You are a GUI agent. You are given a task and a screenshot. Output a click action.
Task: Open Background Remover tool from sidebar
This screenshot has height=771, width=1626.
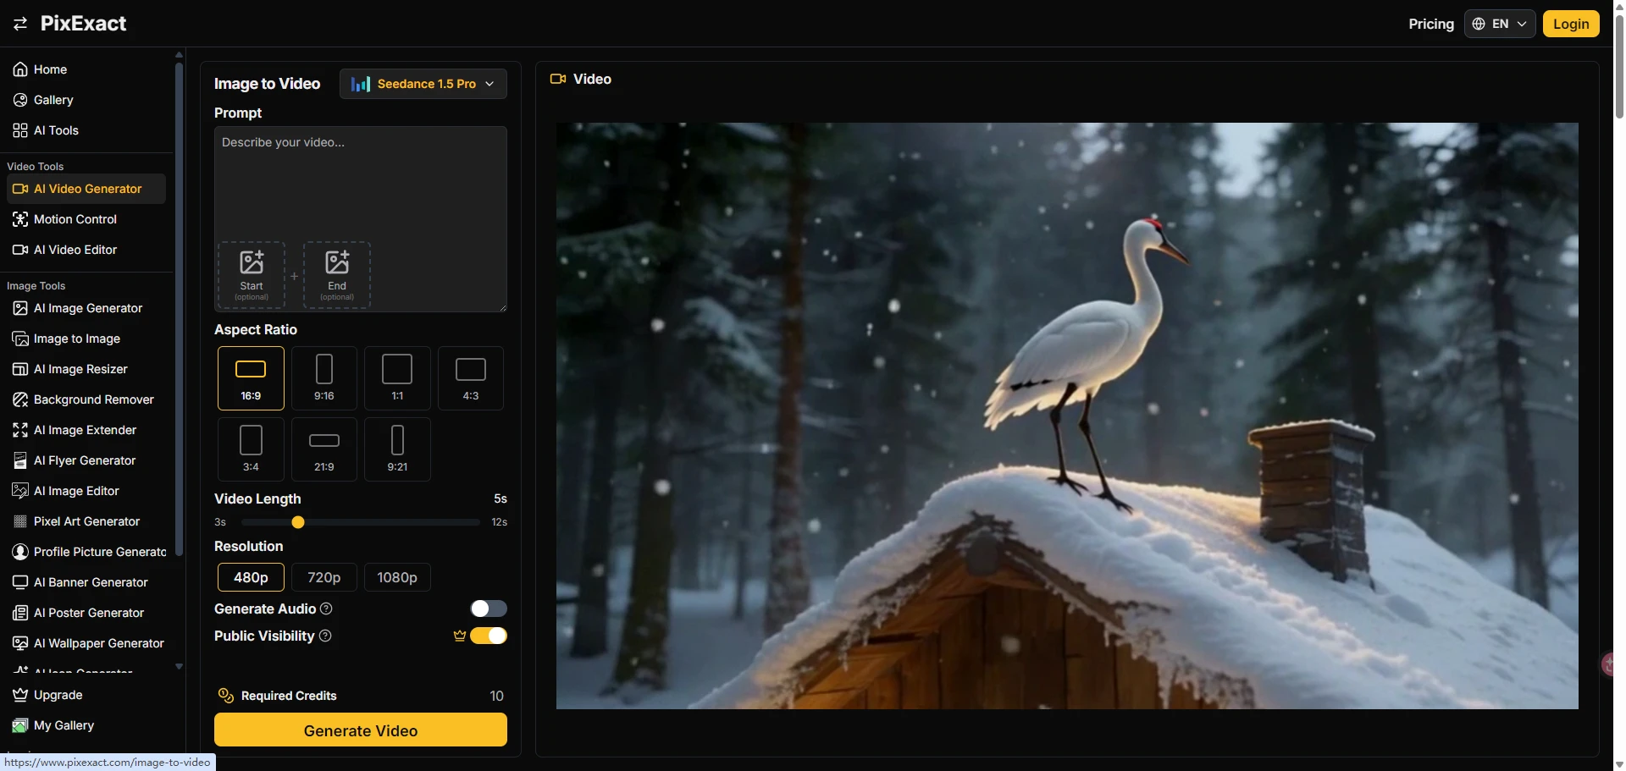tap(93, 399)
